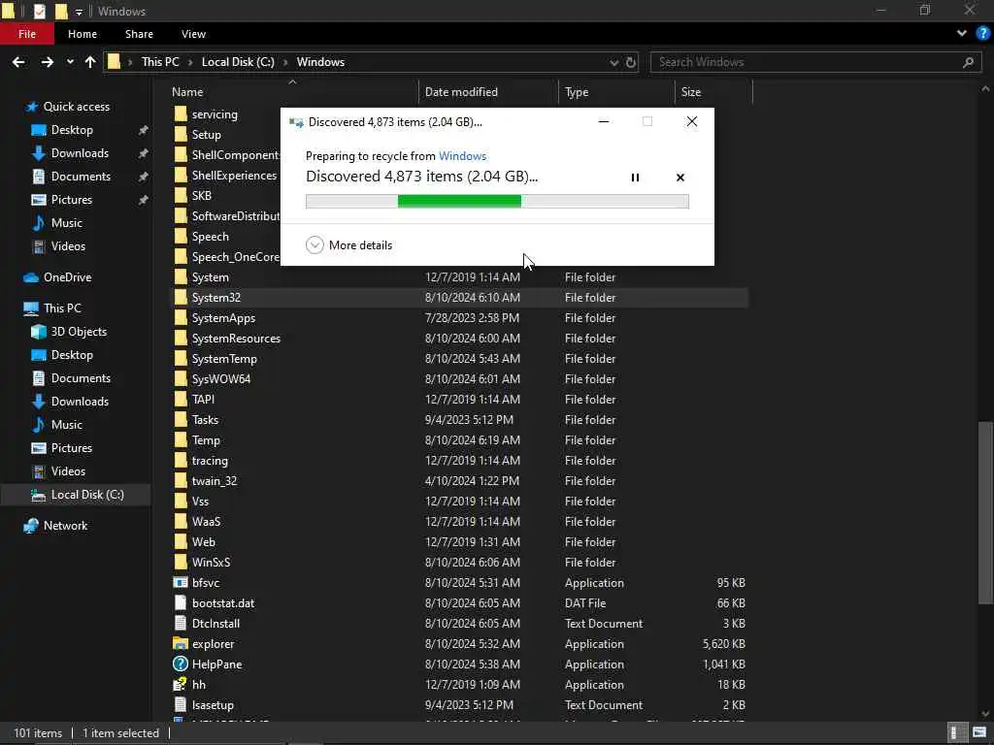The height and width of the screenshot is (745, 994).
Task: Select the hh application icon
Action: (181, 684)
